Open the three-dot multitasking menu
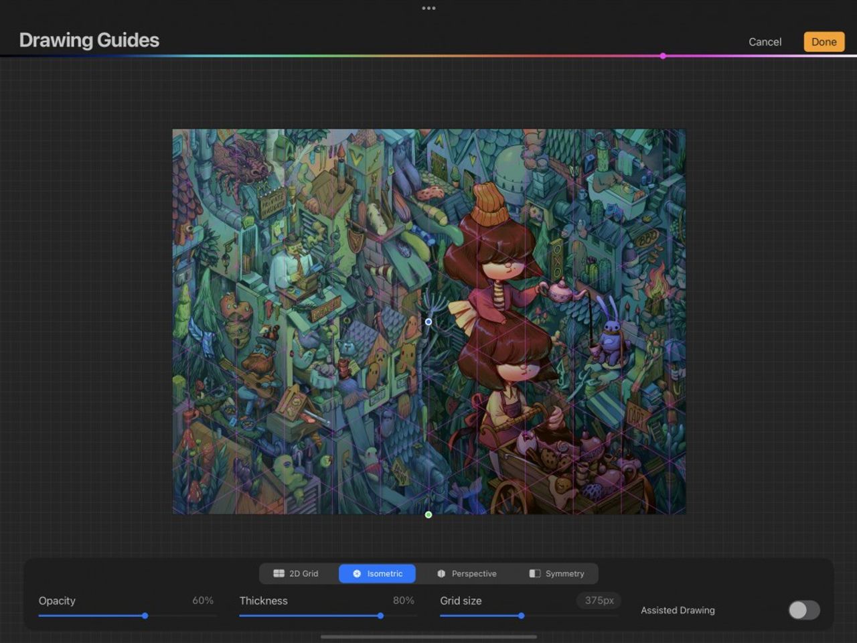Image resolution: width=857 pixels, height=643 pixels. point(428,9)
